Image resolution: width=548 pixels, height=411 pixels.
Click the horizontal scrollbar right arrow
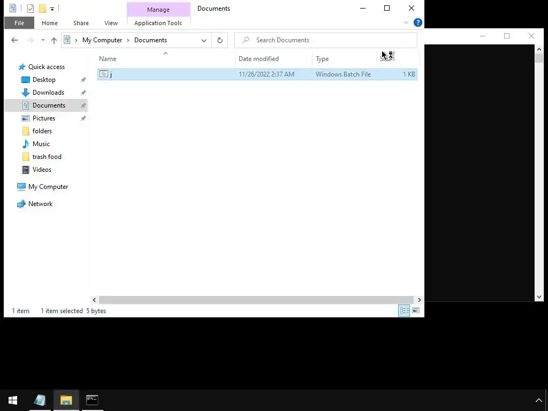[420, 300]
